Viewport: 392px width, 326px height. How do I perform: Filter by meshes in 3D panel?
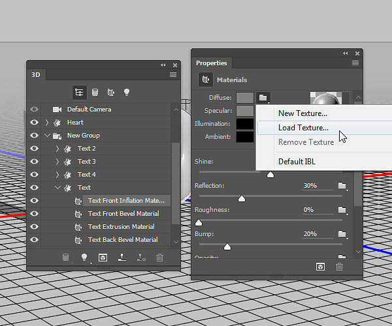tap(95, 93)
